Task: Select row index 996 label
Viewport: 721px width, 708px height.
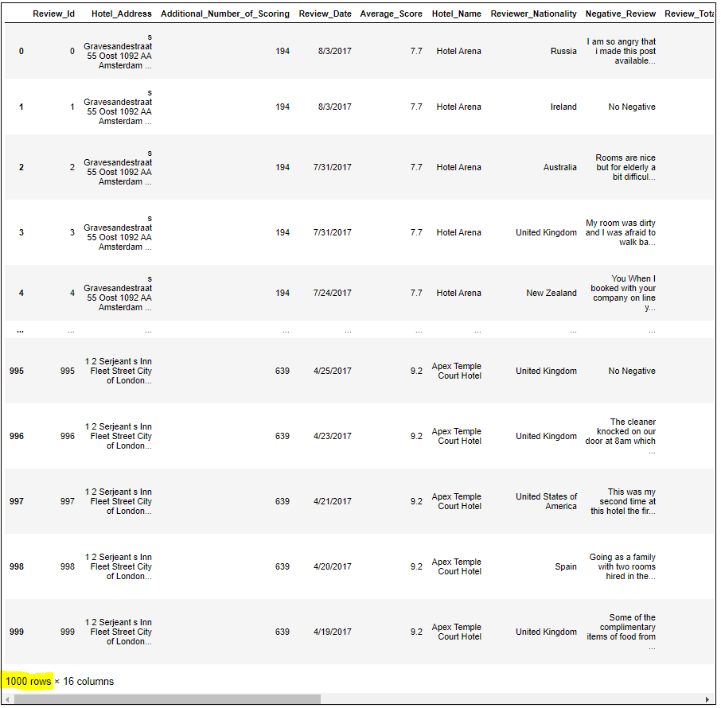Action: point(17,436)
